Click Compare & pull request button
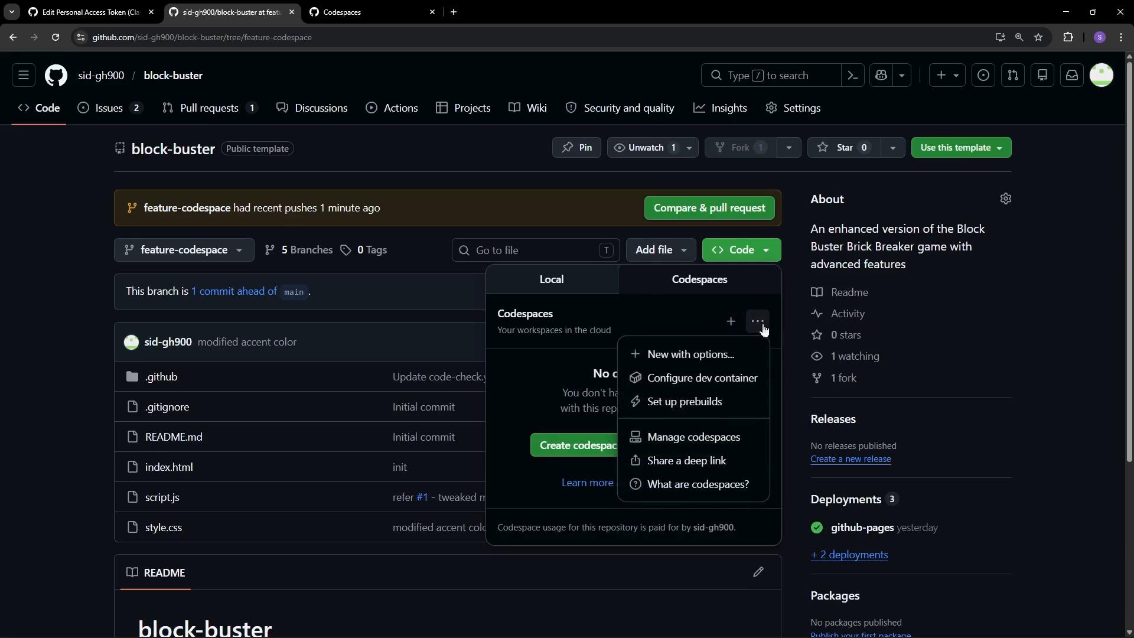1134x638 pixels. (709, 208)
